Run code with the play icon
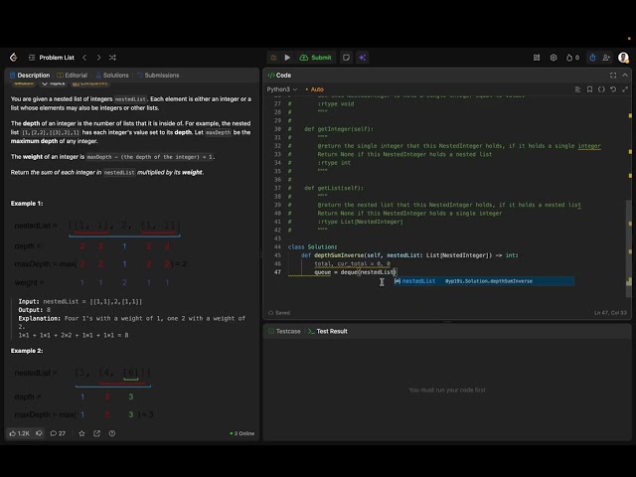Screen dimensions: 636x477 pyautogui.click(x=287, y=58)
